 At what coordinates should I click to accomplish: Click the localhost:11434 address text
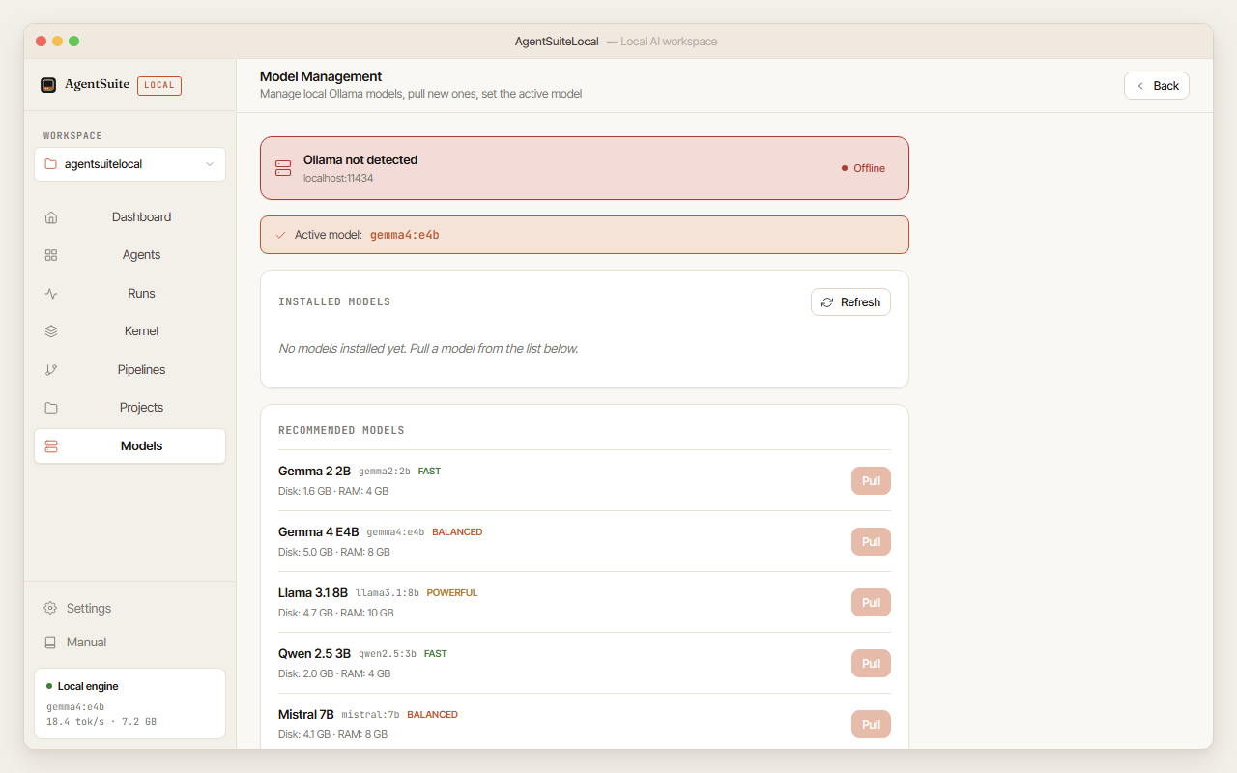tap(338, 179)
